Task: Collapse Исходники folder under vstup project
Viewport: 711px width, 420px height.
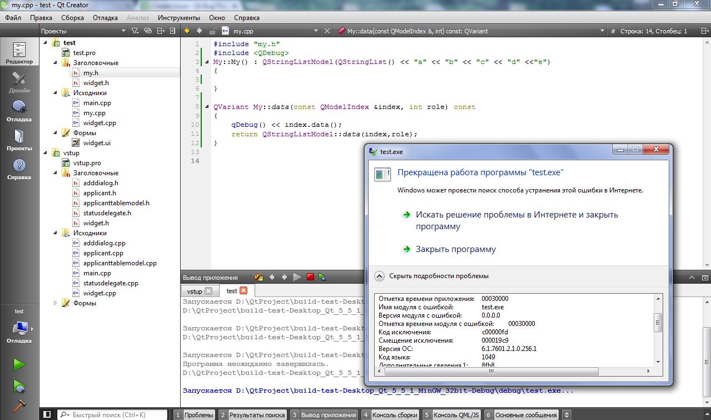Action: [x=55, y=233]
